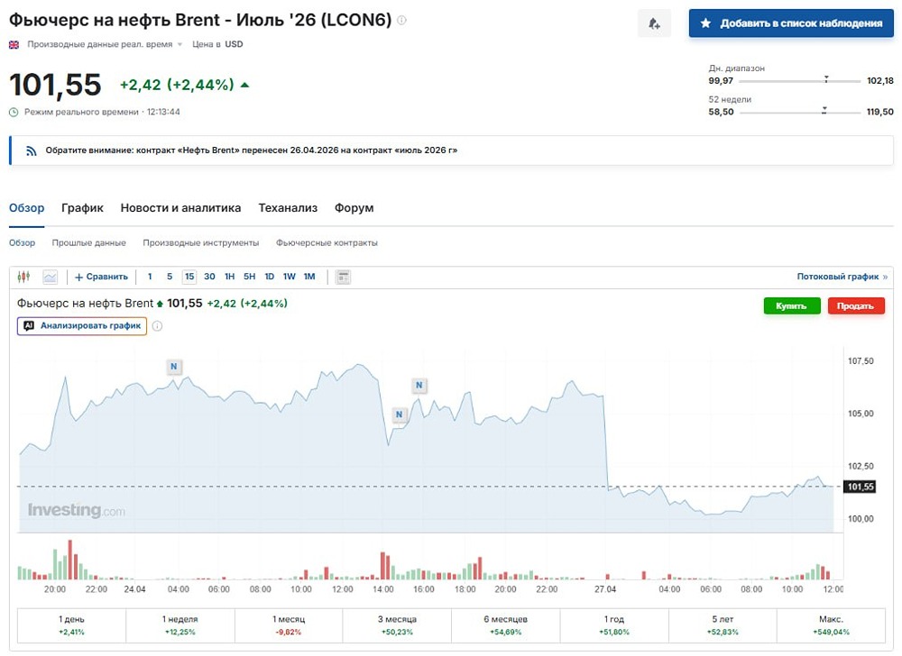The width and height of the screenshot is (902, 656).
Task: Click the alert bell icon
Action: coord(654,24)
